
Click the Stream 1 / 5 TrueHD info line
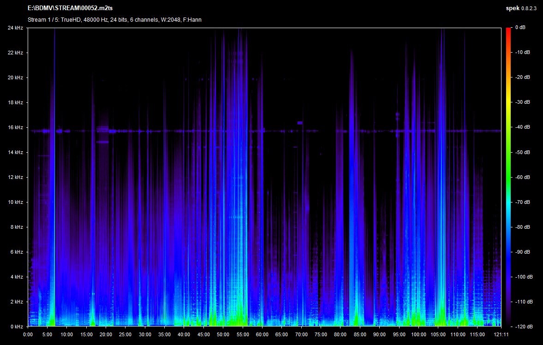[x=114, y=20]
